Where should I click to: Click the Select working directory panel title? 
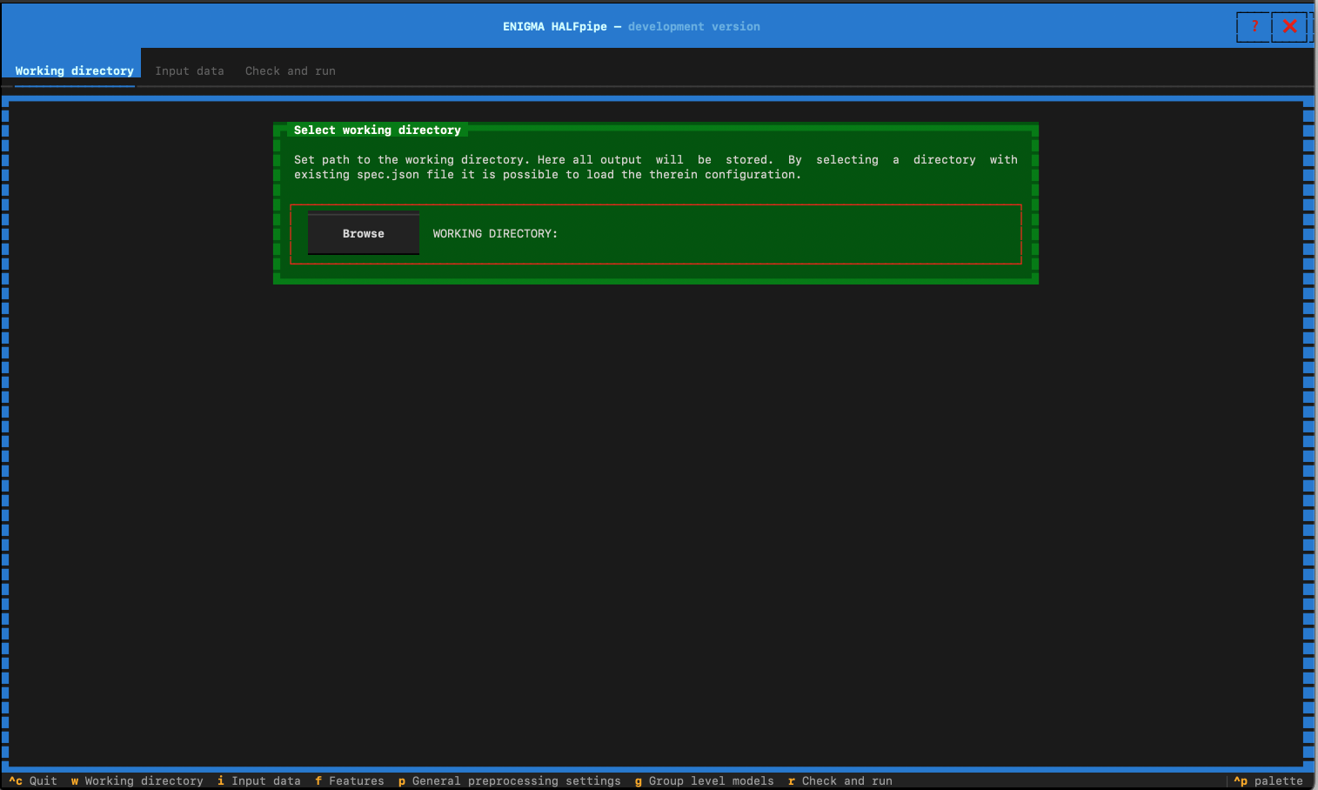point(378,130)
